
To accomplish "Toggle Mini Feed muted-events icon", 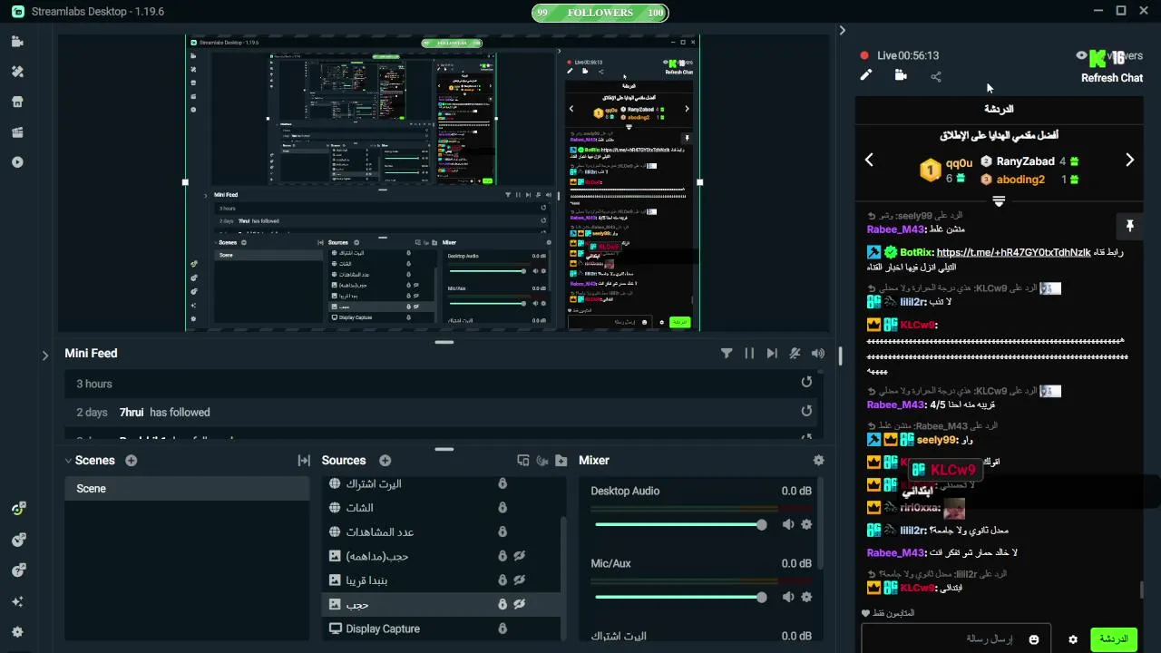I will point(795,354).
